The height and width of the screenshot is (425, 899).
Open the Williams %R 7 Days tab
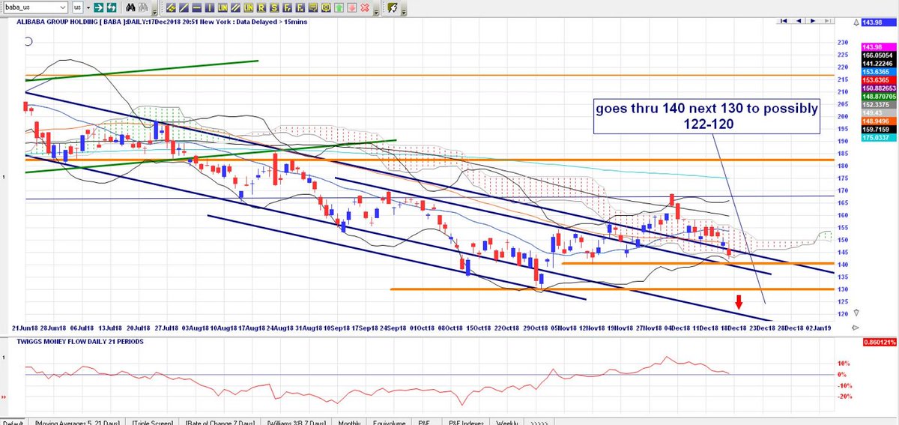(x=297, y=421)
